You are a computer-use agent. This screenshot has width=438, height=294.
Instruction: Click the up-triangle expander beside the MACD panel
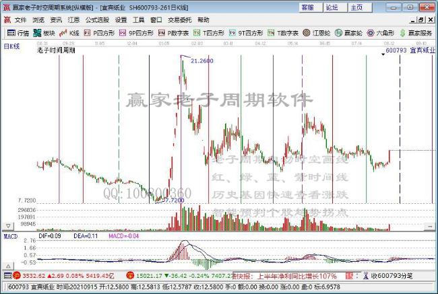coord(8,266)
